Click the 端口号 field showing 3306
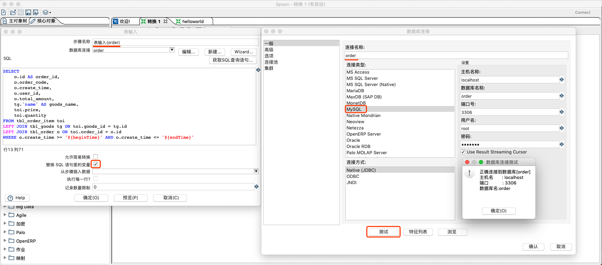 point(509,112)
